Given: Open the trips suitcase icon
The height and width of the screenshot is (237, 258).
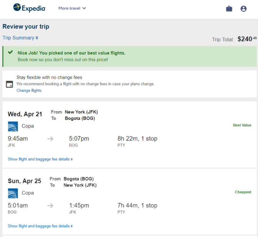Looking at the screenshot, I should pyautogui.click(x=229, y=8).
